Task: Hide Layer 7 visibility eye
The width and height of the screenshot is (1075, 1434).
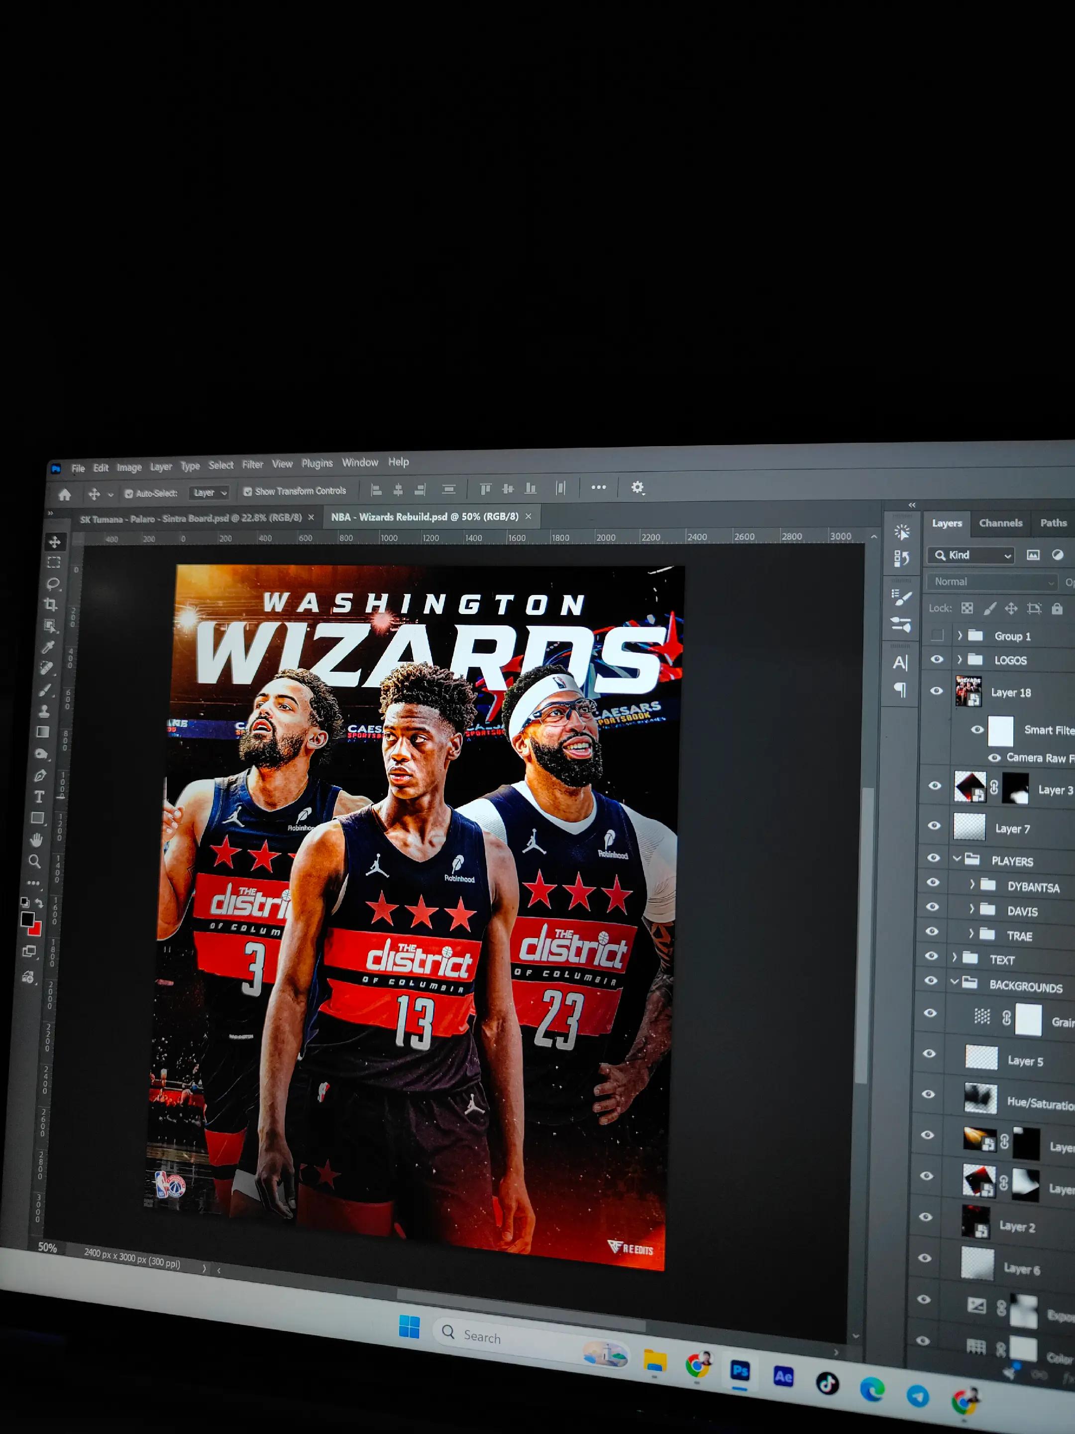Action: [x=934, y=826]
